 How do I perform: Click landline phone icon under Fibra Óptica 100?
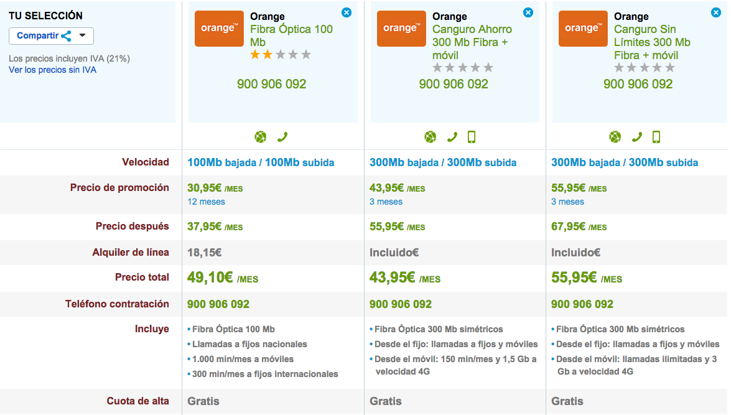tap(282, 137)
